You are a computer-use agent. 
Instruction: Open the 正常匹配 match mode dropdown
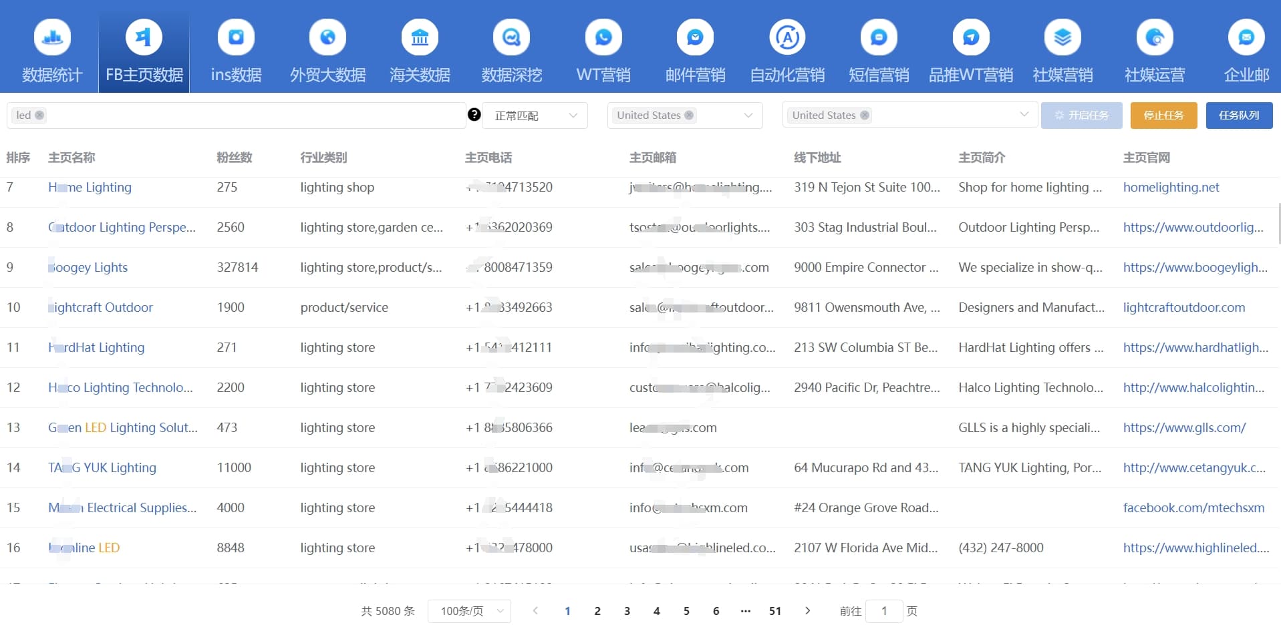(x=535, y=116)
